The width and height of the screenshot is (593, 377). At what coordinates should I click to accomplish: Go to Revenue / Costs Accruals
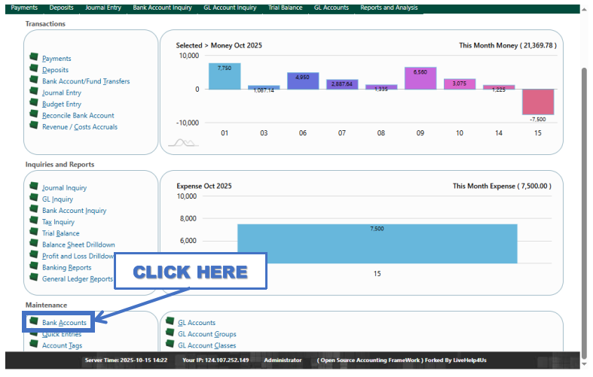pos(80,126)
